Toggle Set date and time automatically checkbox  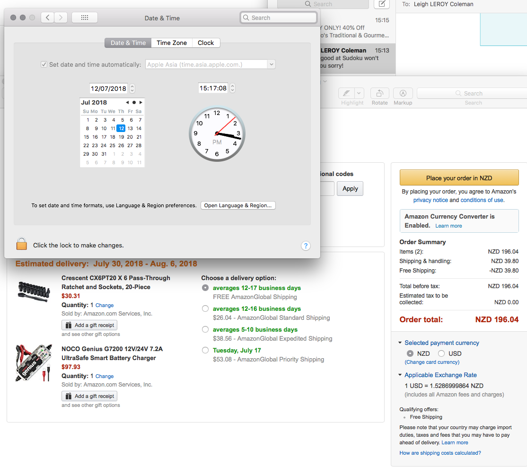[44, 64]
